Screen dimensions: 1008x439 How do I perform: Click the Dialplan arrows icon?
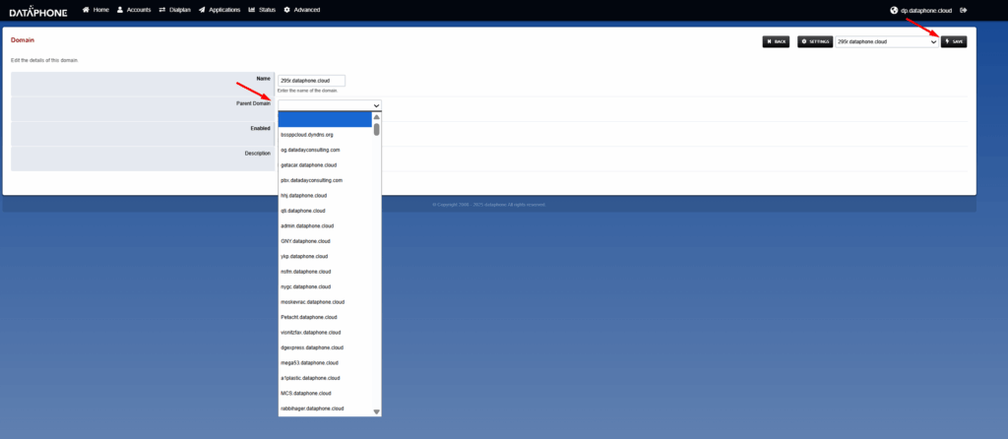[x=162, y=10]
